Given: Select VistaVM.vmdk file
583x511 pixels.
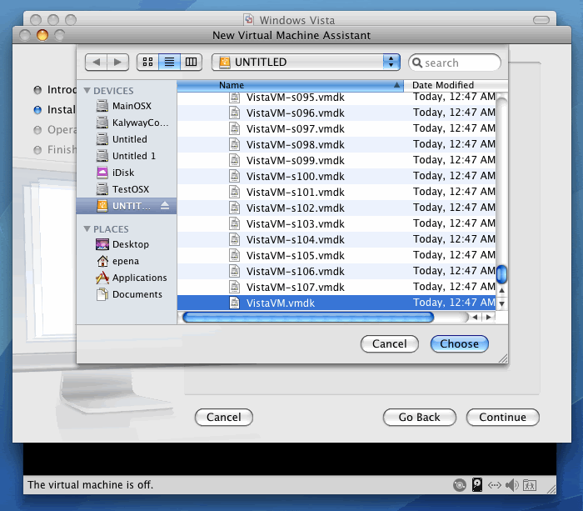Looking at the screenshot, I should [x=336, y=303].
